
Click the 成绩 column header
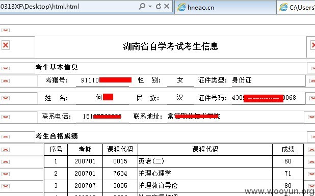tap(288, 149)
